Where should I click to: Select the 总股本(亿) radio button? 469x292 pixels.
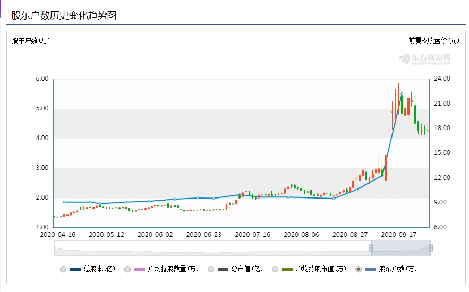tap(63, 269)
